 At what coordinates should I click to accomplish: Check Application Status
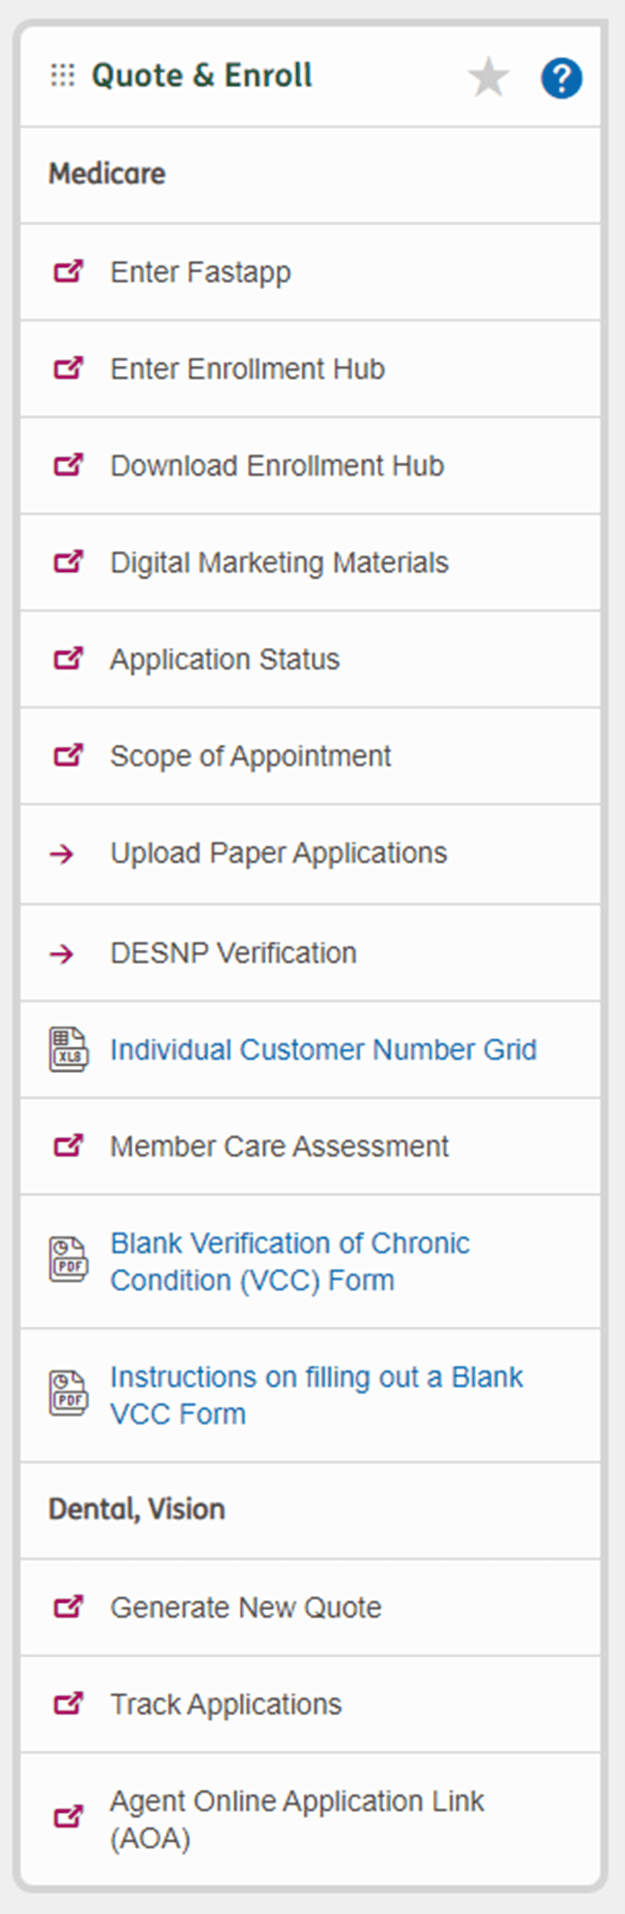225,659
